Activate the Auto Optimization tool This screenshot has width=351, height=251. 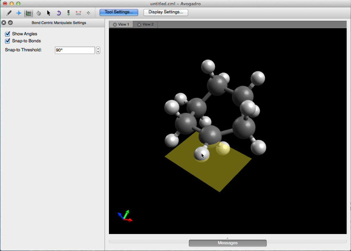(x=68, y=13)
